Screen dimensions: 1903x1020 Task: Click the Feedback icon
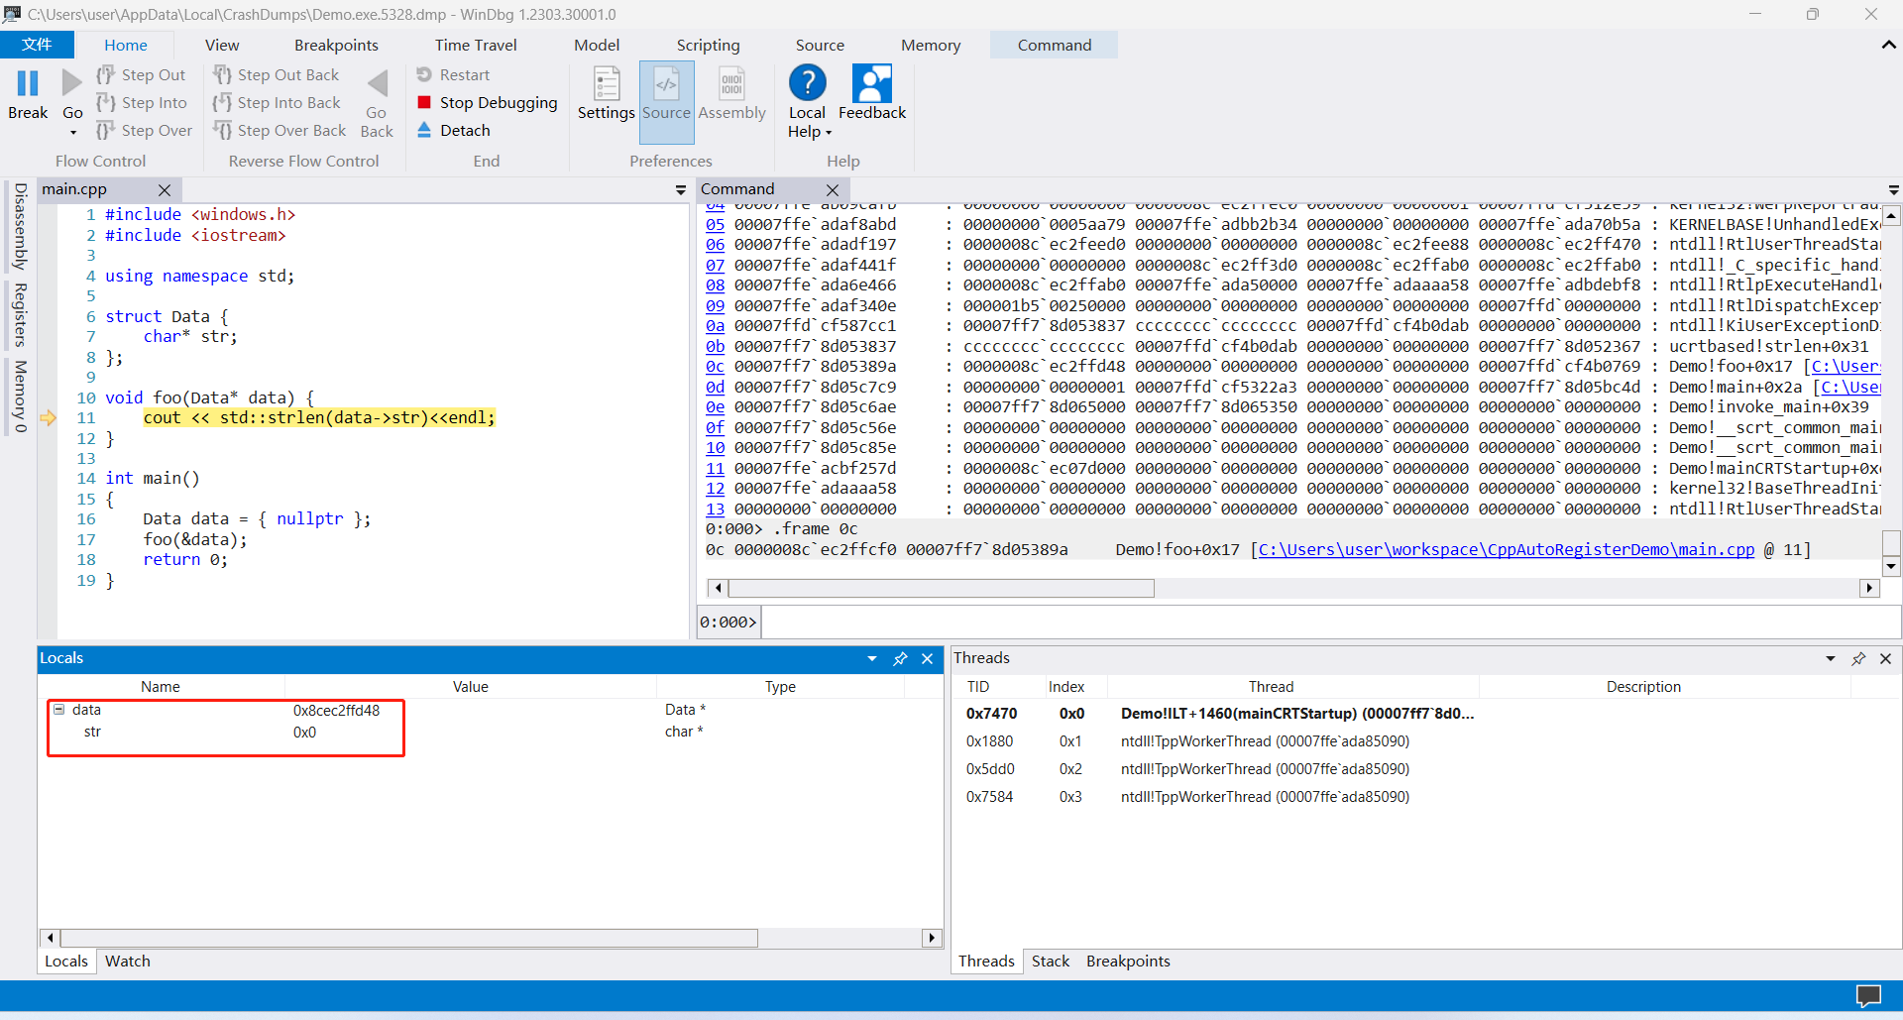871,85
